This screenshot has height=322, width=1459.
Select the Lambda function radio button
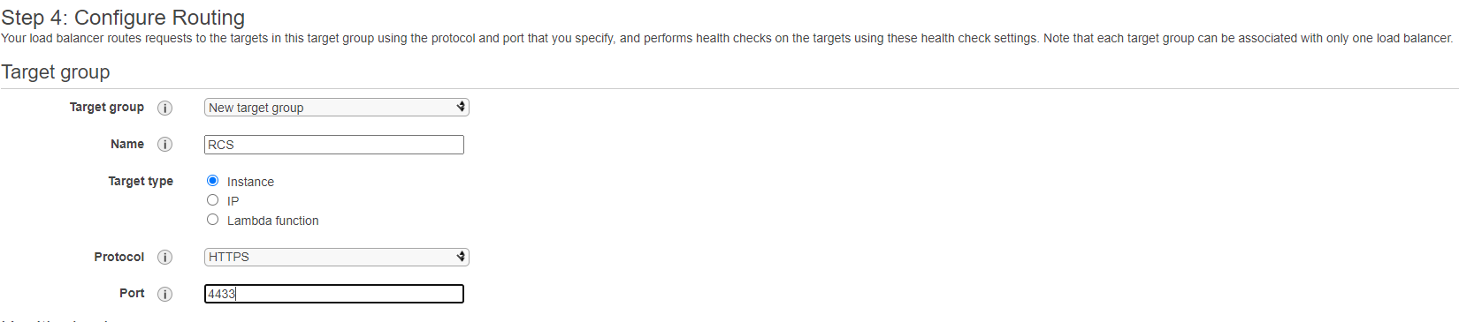pos(212,220)
